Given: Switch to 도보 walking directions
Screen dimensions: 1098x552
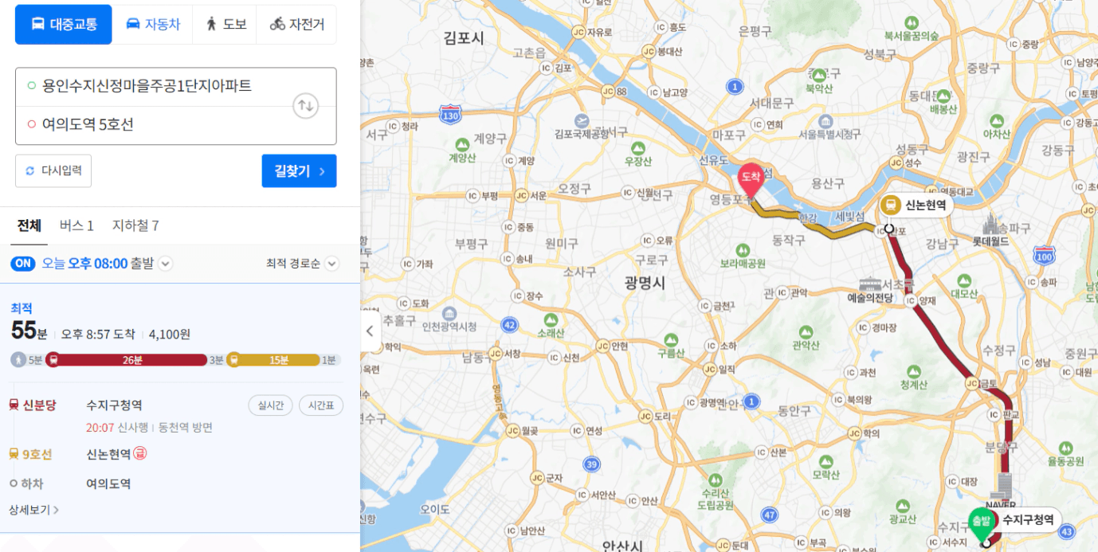Looking at the screenshot, I should coord(225,24).
